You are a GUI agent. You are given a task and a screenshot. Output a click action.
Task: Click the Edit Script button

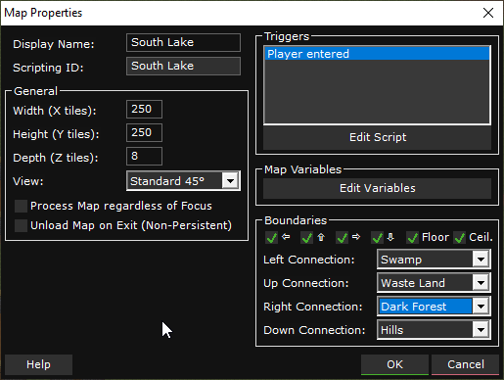pyautogui.click(x=378, y=137)
